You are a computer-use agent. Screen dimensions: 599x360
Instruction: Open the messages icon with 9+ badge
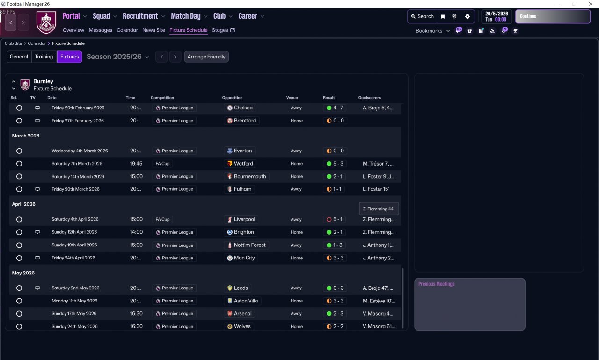[459, 30]
